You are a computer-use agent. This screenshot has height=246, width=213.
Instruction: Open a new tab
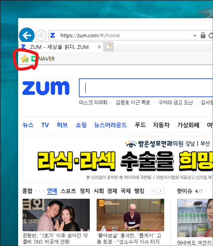108,47
